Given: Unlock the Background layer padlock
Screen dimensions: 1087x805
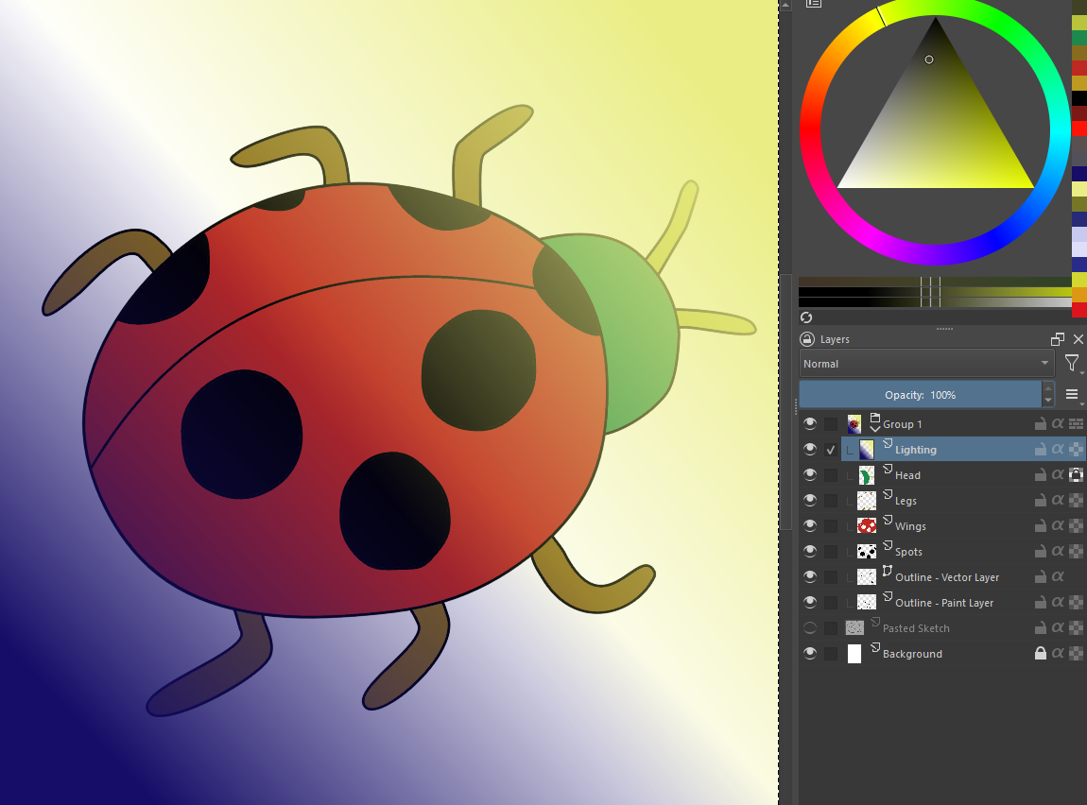Looking at the screenshot, I should click(1040, 654).
